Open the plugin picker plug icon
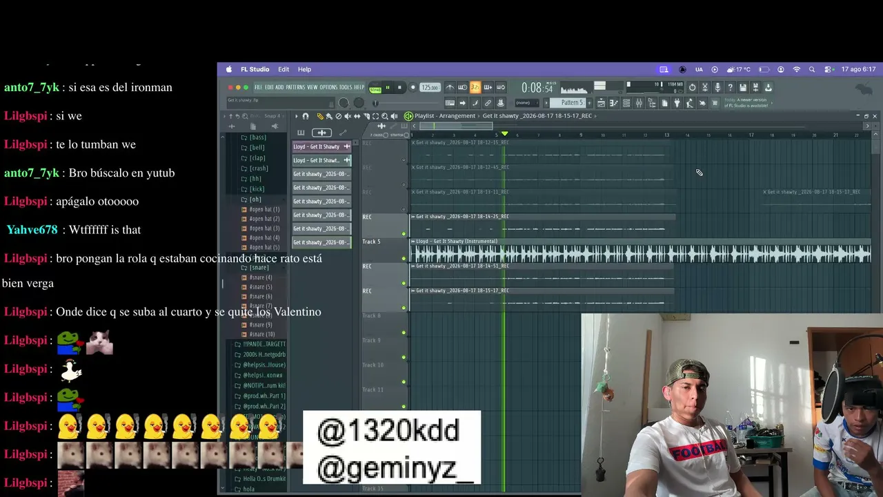883x497 pixels. 677,103
